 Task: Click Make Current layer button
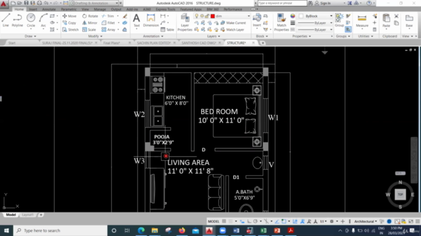(233, 23)
